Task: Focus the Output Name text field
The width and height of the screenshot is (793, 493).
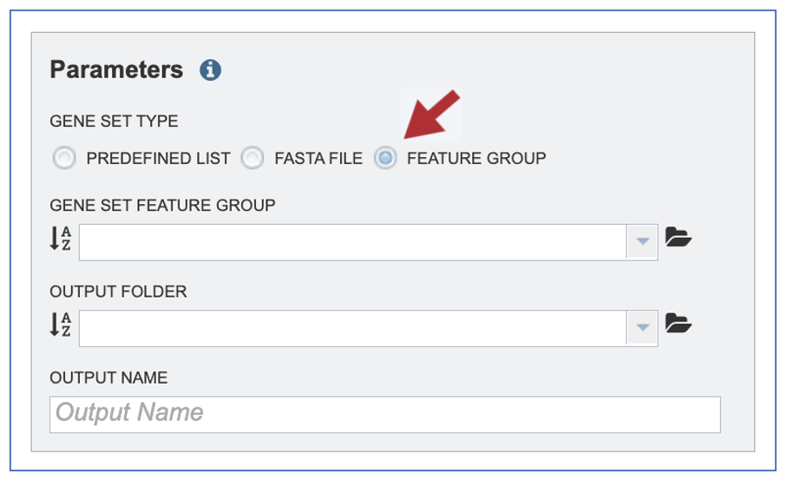Action: click(x=385, y=415)
